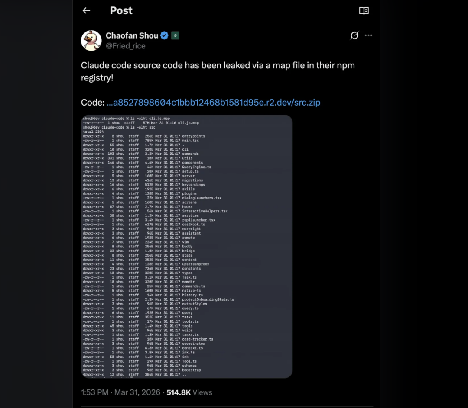Open the three-dot more options menu
Image resolution: width=468 pixels, height=408 pixels.
(368, 35)
